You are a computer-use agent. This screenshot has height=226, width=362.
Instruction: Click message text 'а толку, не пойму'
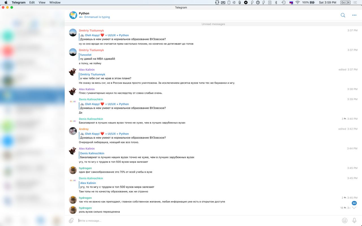[x=90, y=63]
